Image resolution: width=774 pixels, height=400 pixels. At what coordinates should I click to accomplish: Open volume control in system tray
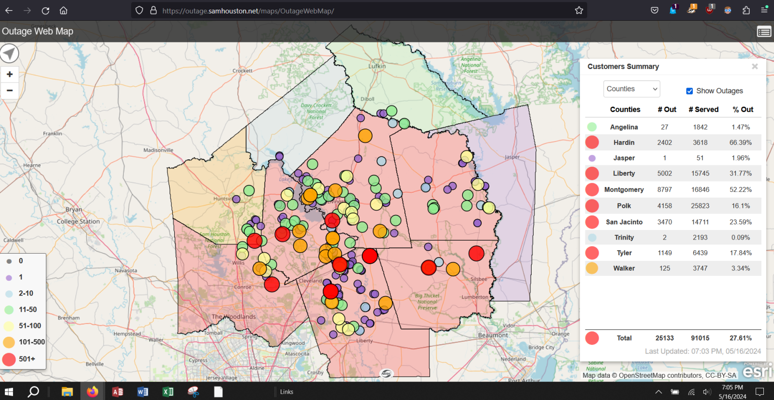tap(707, 392)
